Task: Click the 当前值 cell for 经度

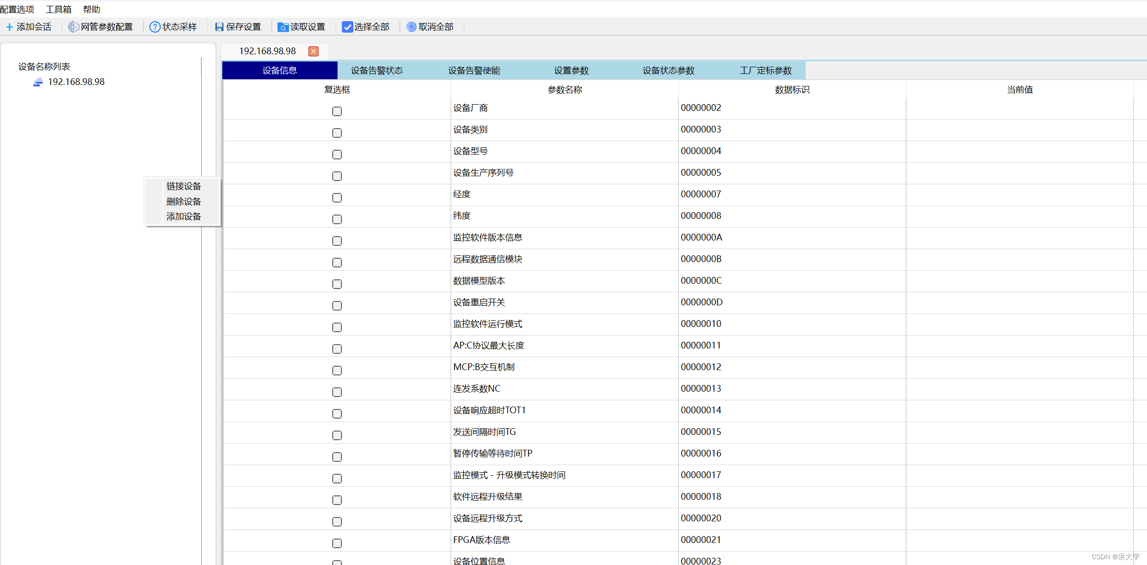Action: [x=1020, y=195]
